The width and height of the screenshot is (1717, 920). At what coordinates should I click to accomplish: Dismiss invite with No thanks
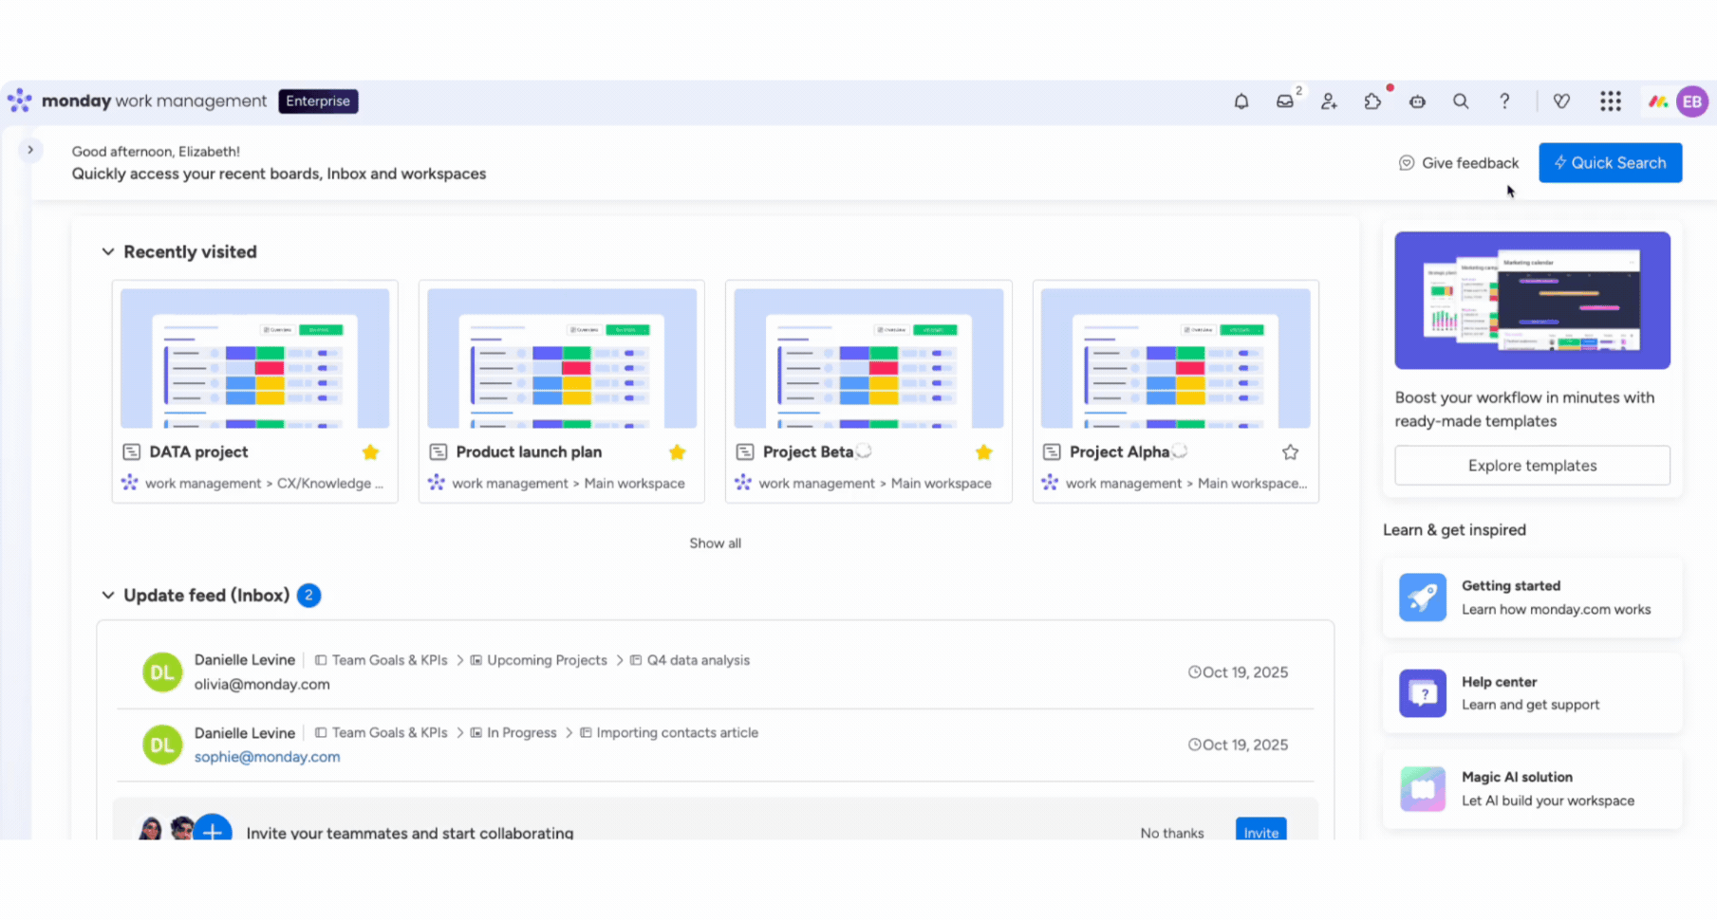[1172, 833]
